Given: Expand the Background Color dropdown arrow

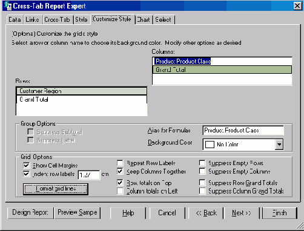Looking at the screenshot, I should pos(279,145).
